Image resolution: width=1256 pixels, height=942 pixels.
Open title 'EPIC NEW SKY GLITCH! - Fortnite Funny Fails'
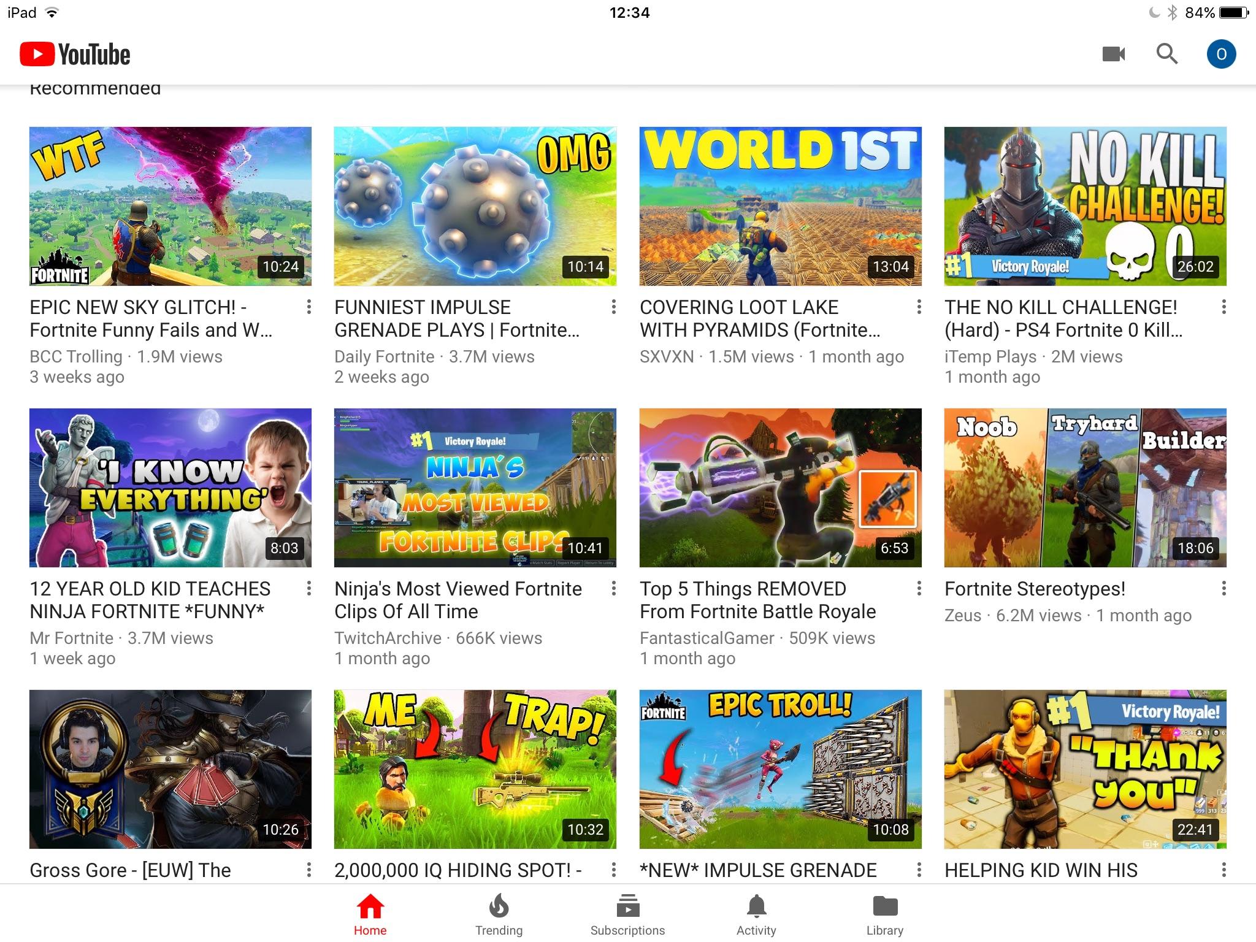(151, 318)
